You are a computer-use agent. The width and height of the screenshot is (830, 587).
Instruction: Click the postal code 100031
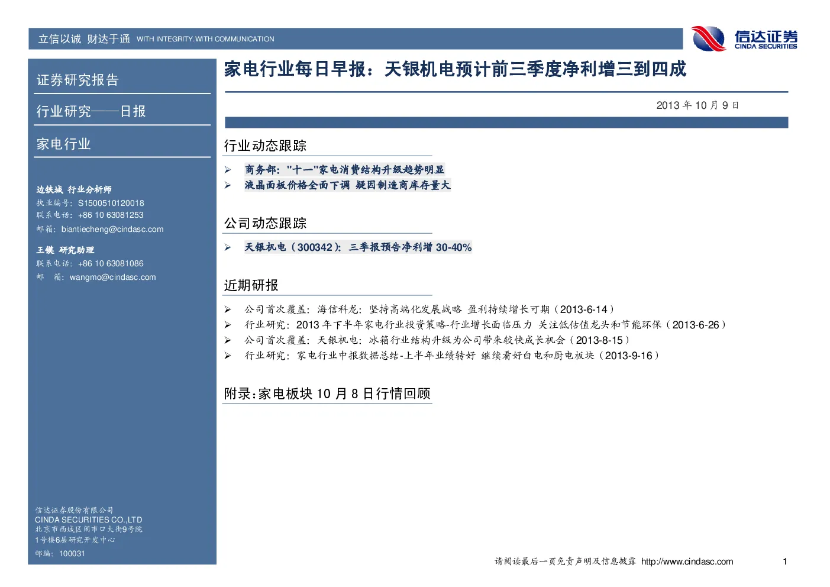pyautogui.click(x=72, y=554)
